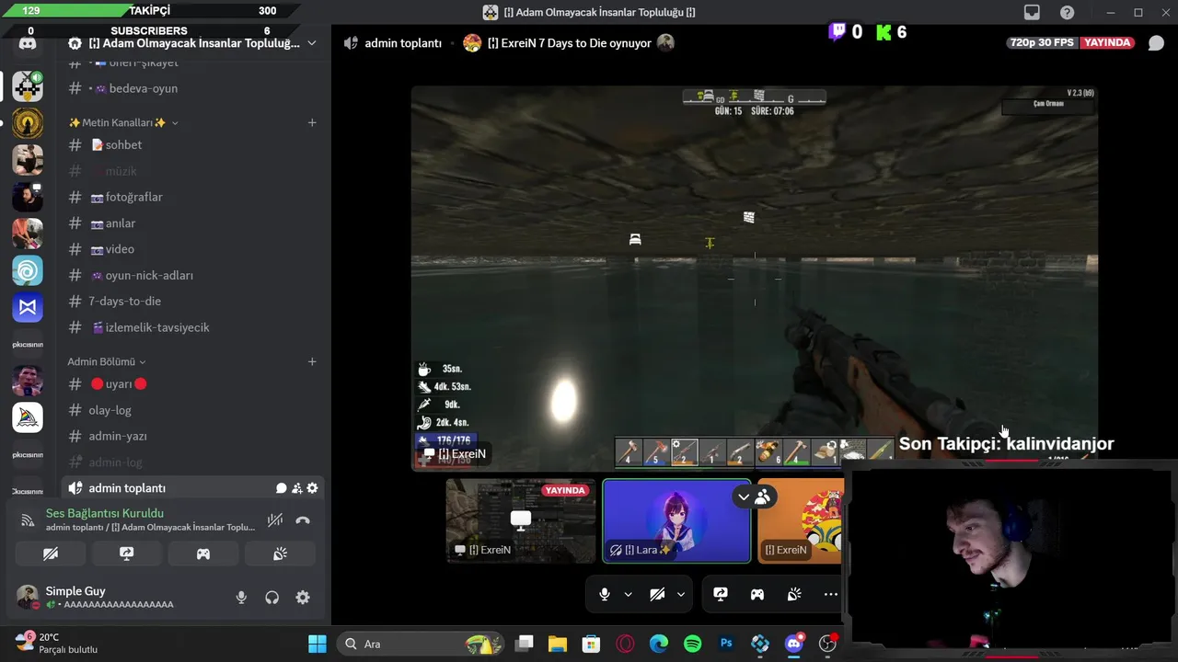This screenshot has height=662, width=1178.
Task: Open the weather widget showing 20°C
Action: click(55, 643)
